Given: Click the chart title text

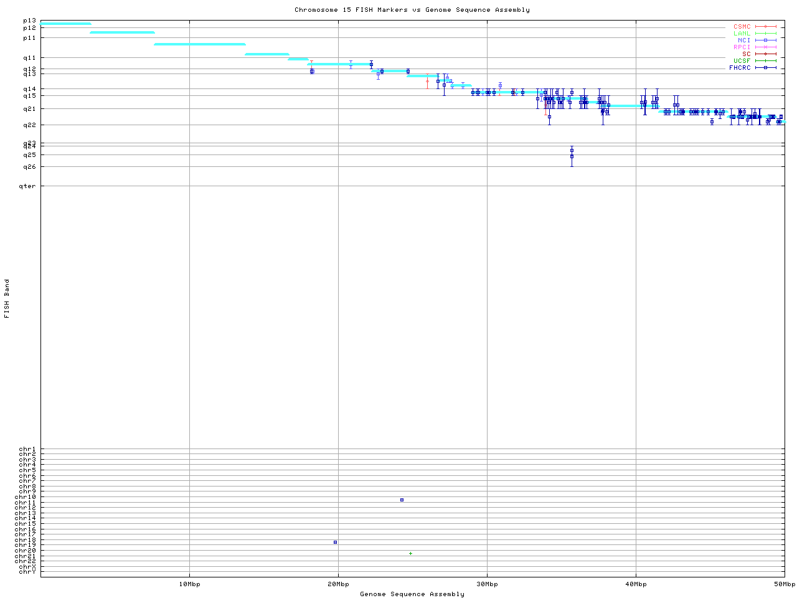Looking at the screenshot, I should pos(412,10).
